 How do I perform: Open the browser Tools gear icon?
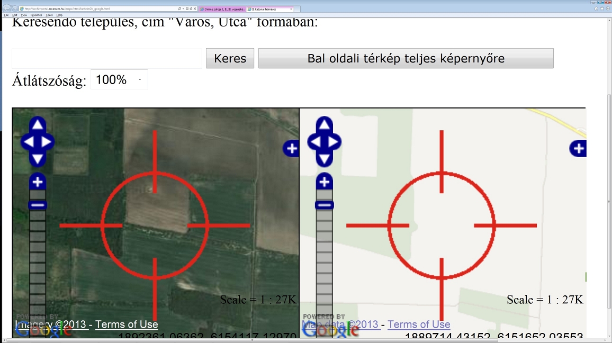(608, 8)
